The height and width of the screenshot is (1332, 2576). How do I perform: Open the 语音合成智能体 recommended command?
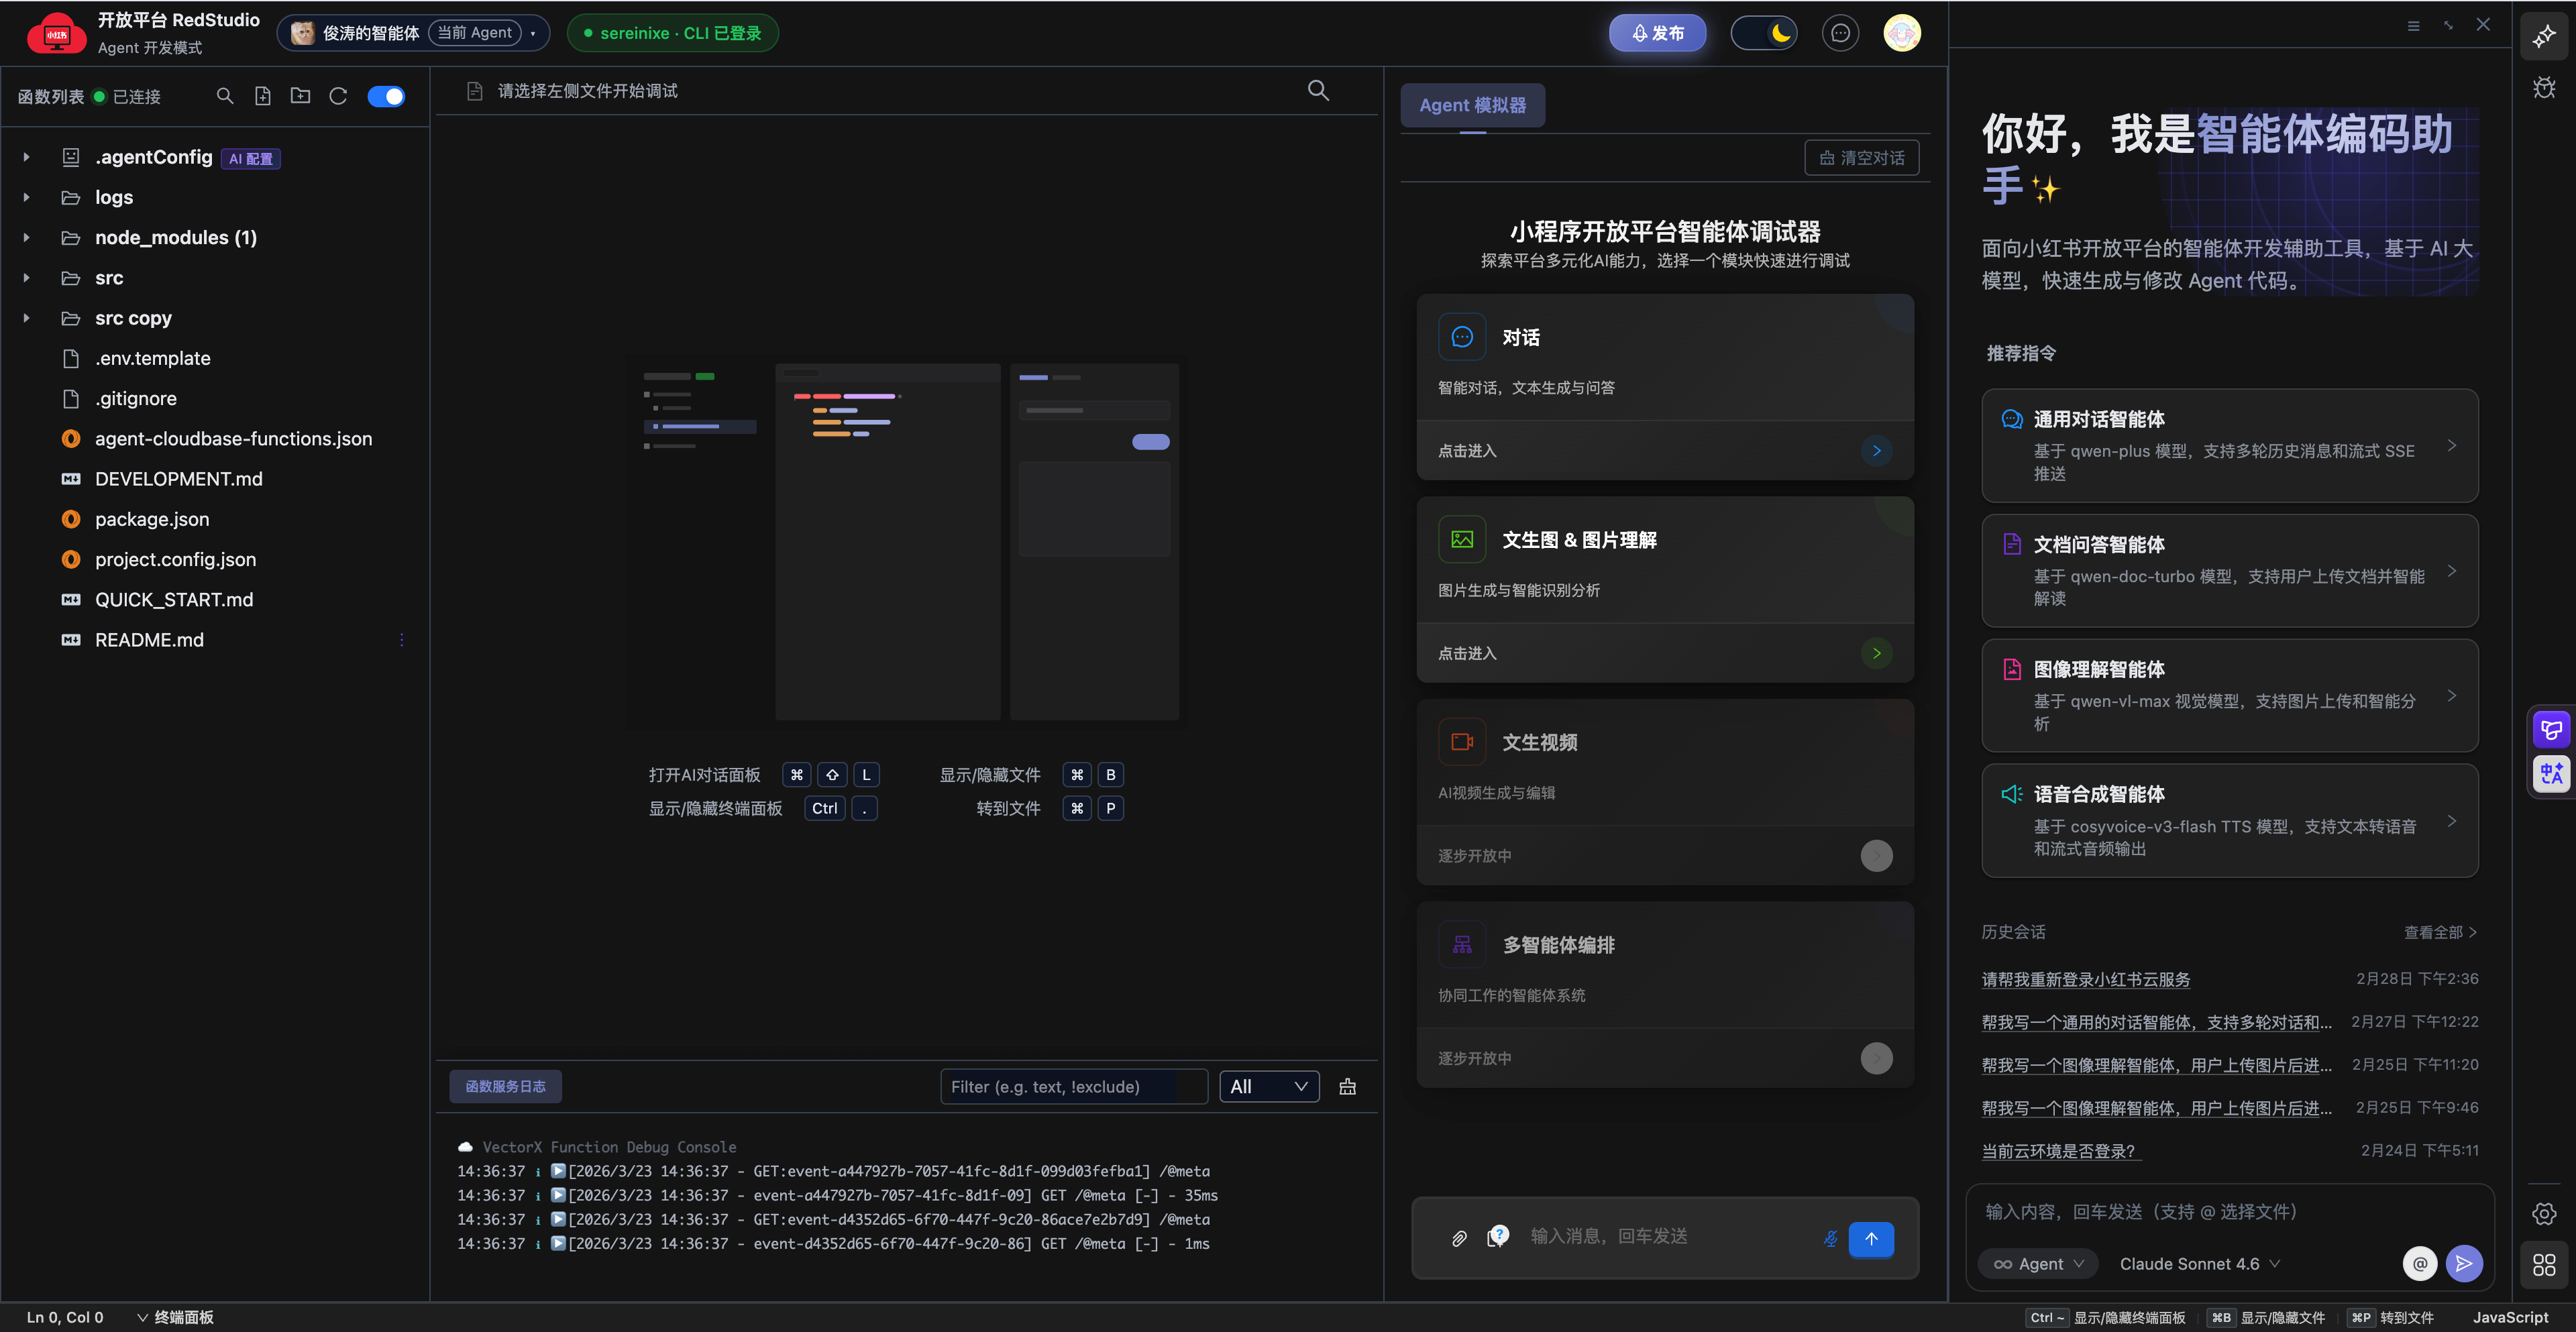(x=2229, y=821)
